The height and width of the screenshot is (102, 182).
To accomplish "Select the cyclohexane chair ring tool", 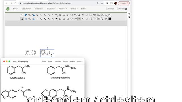I will pyautogui.click(x=75, y=19).
